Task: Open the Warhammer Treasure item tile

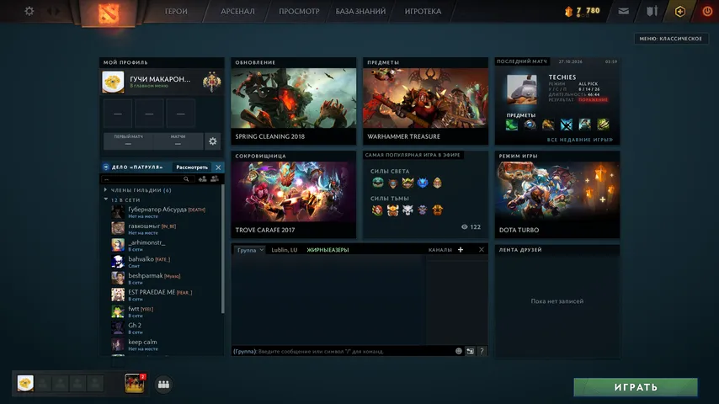Action: [425, 101]
